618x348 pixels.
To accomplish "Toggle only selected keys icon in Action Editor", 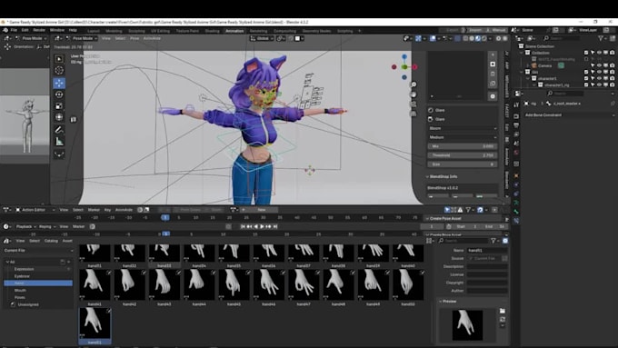I will [x=447, y=210].
